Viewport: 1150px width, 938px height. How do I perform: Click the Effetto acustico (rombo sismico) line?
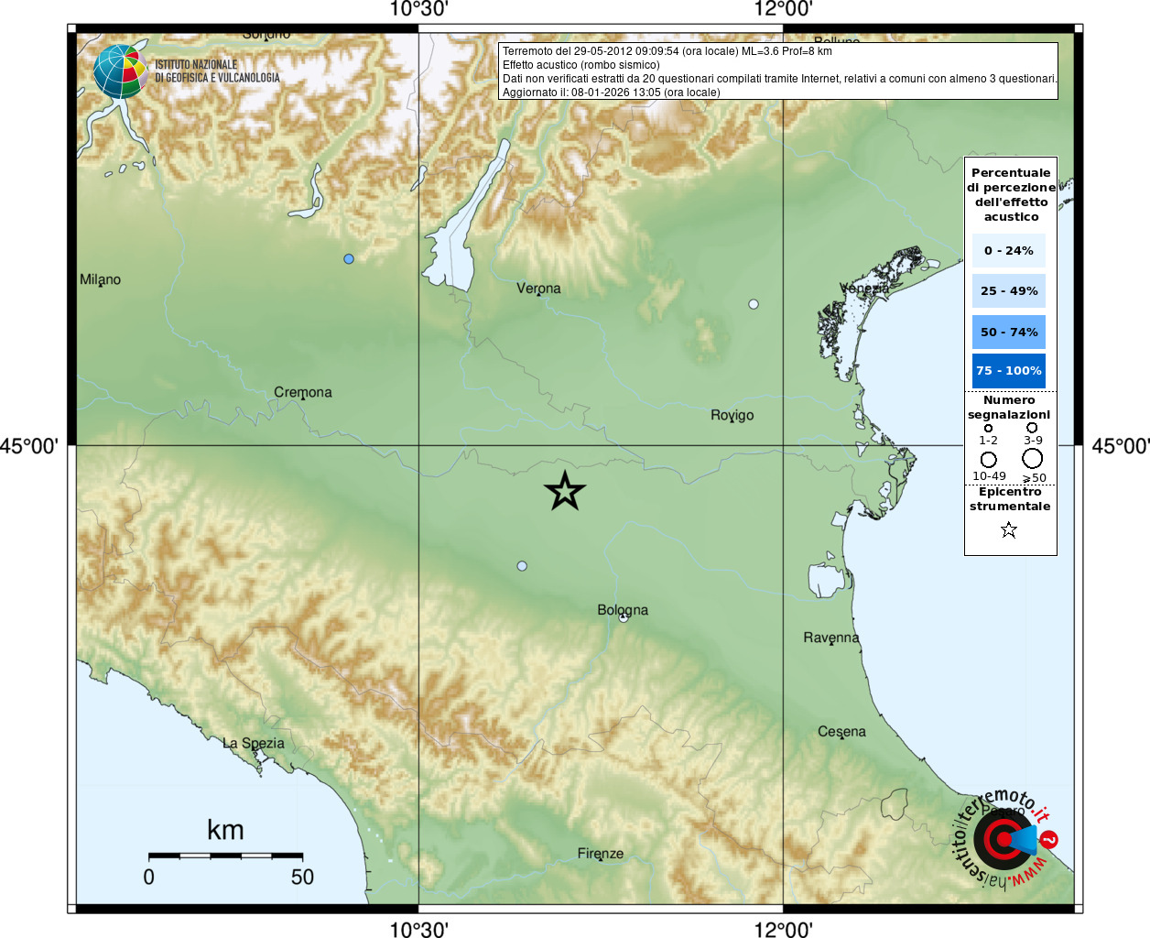coord(581,65)
